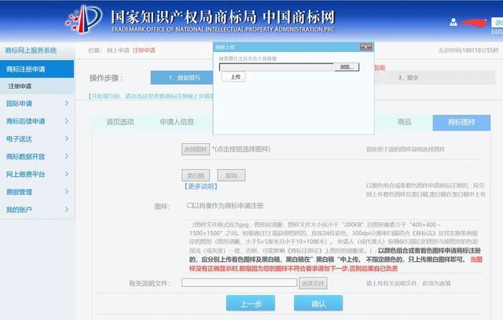
Task: Expand the 电子送达 chevron arrow
Action: click(x=67, y=138)
